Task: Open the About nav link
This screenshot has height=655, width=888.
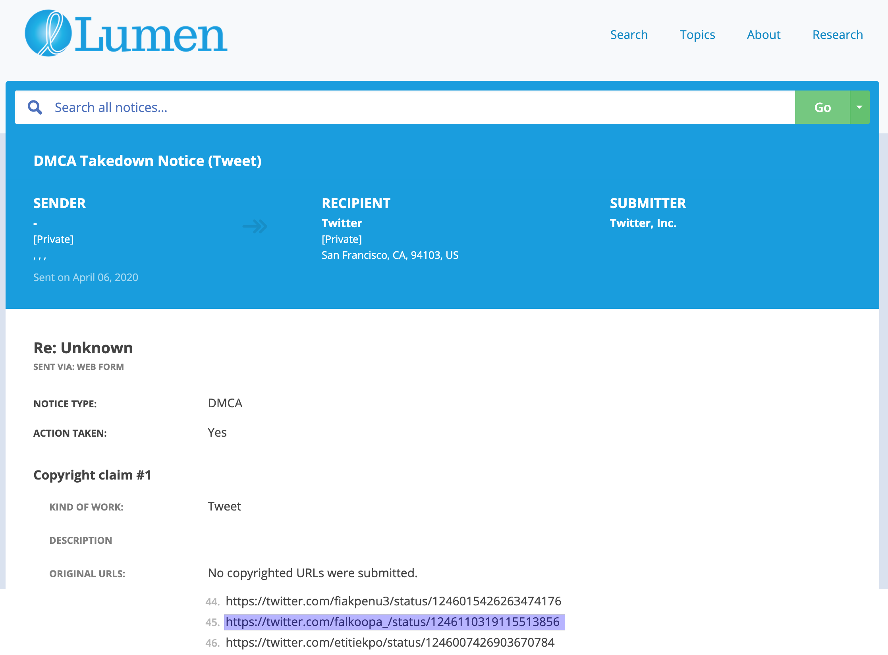Action: [x=763, y=35]
